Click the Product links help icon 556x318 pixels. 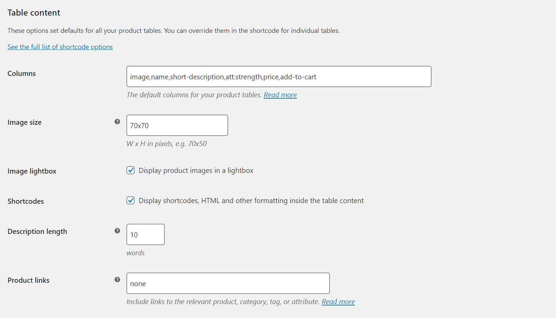[117, 280]
